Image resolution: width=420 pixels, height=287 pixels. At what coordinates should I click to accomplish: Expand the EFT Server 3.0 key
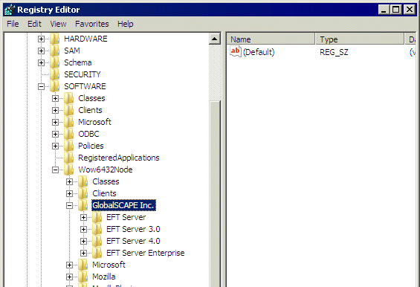click(x=83, y=229)
